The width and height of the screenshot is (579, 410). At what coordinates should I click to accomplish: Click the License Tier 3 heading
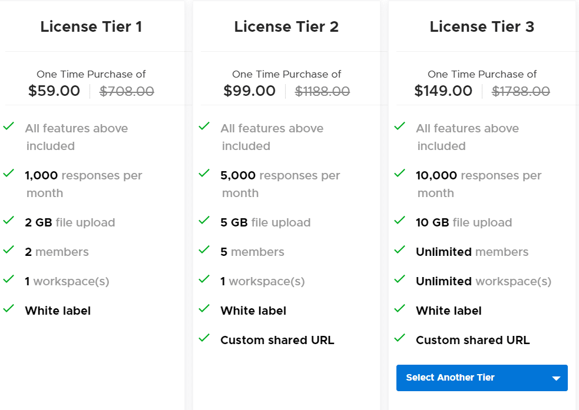pos(482,26)
